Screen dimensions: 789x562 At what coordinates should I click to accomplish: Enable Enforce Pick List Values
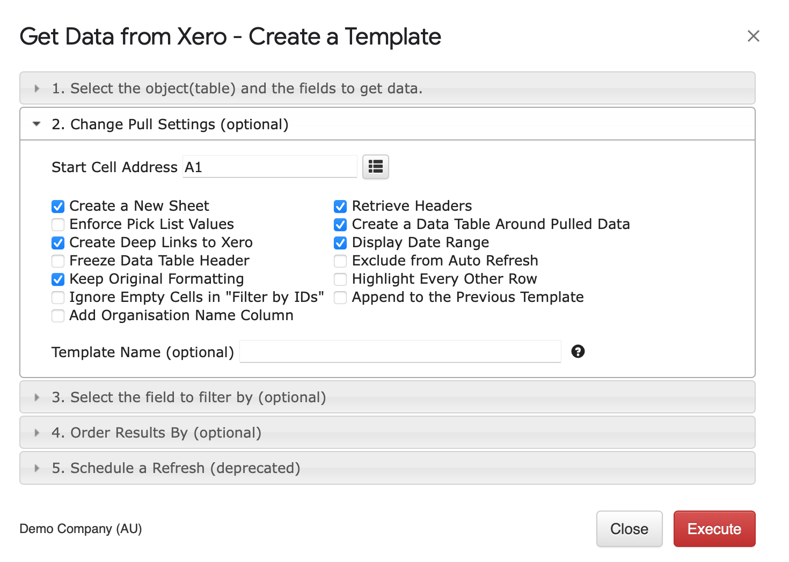point(58,224)
